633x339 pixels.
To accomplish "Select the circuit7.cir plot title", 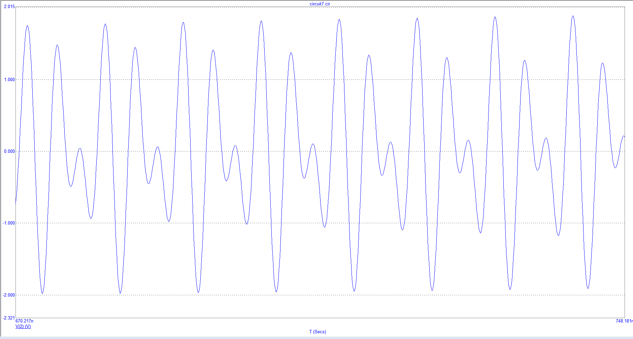I will click(x=320, y=4).
